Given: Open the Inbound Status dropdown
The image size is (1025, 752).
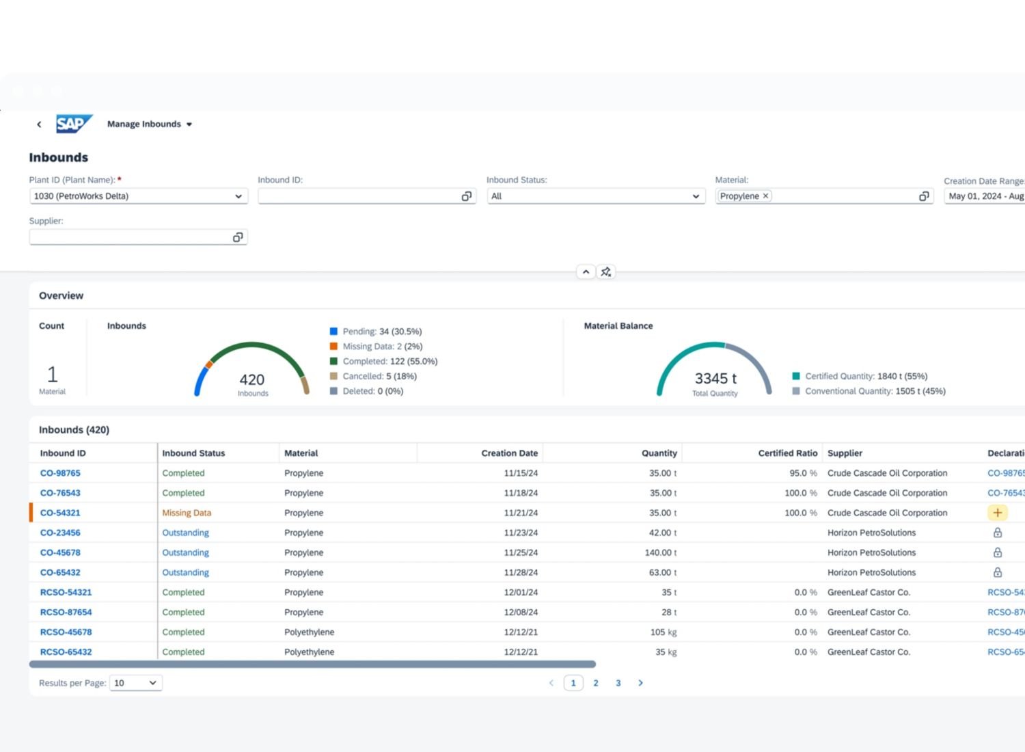Looking at the screenshot, I should (695, 196).
